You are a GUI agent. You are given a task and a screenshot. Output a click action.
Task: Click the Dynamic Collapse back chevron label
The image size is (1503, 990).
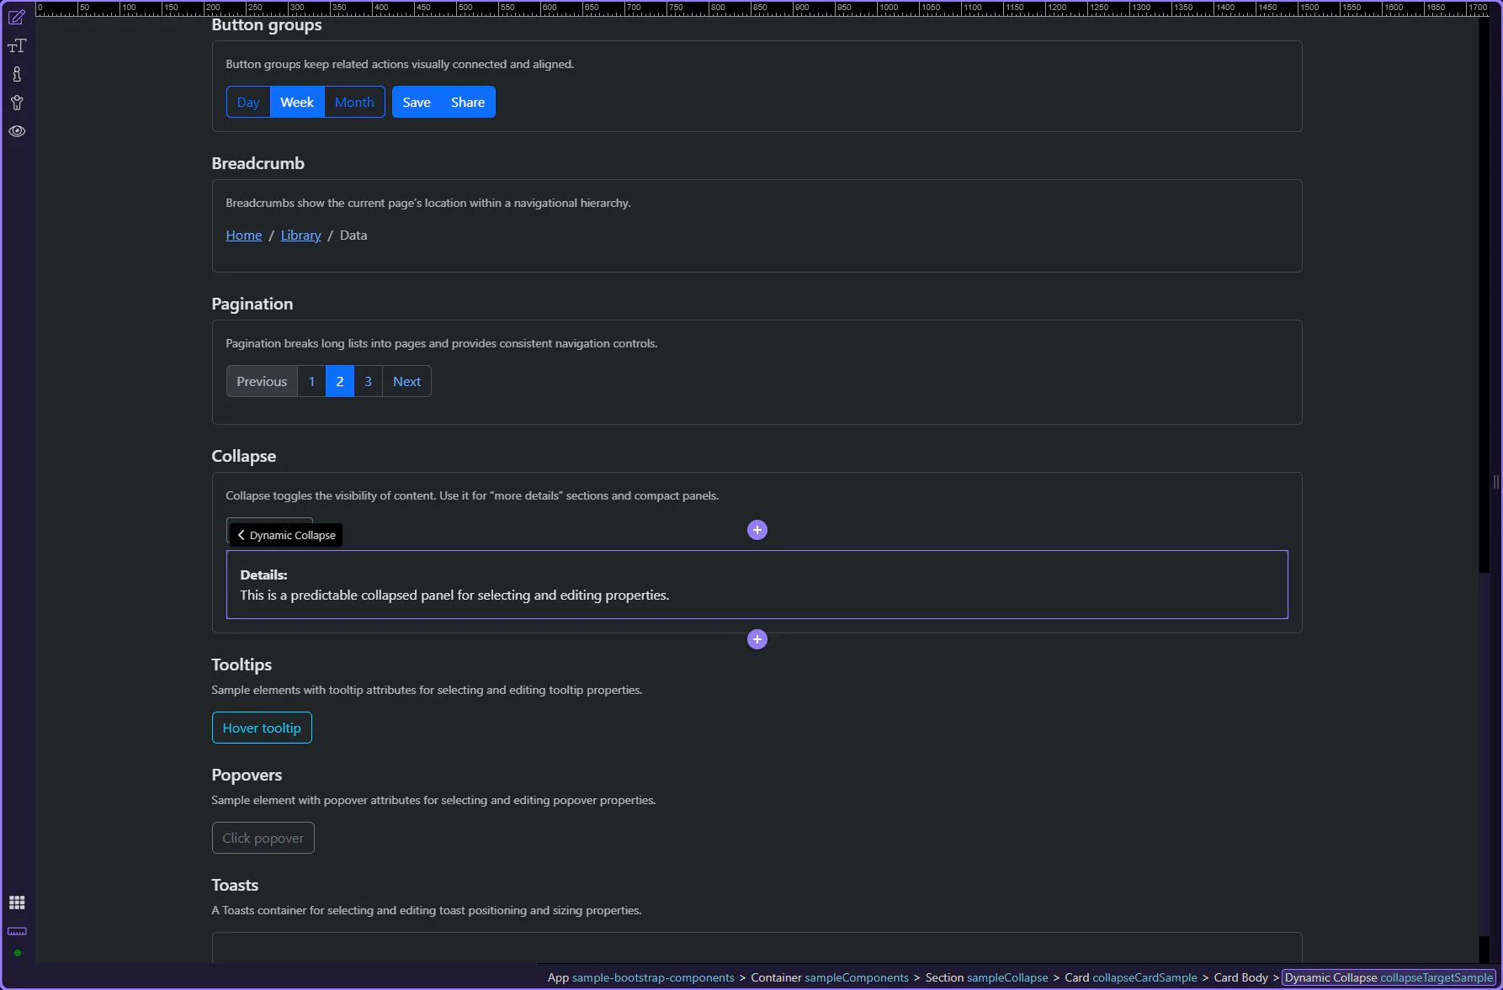(x=286, y=535)
